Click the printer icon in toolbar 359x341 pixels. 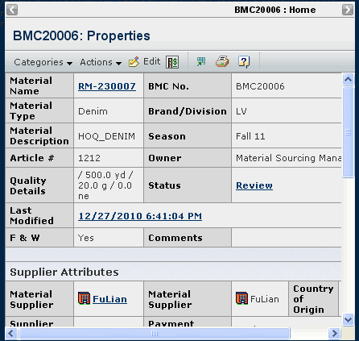[x=222, y=61]
